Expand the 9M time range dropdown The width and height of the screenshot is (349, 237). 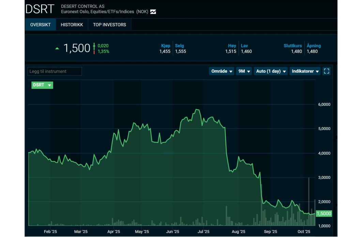click(x=244, y=71)
